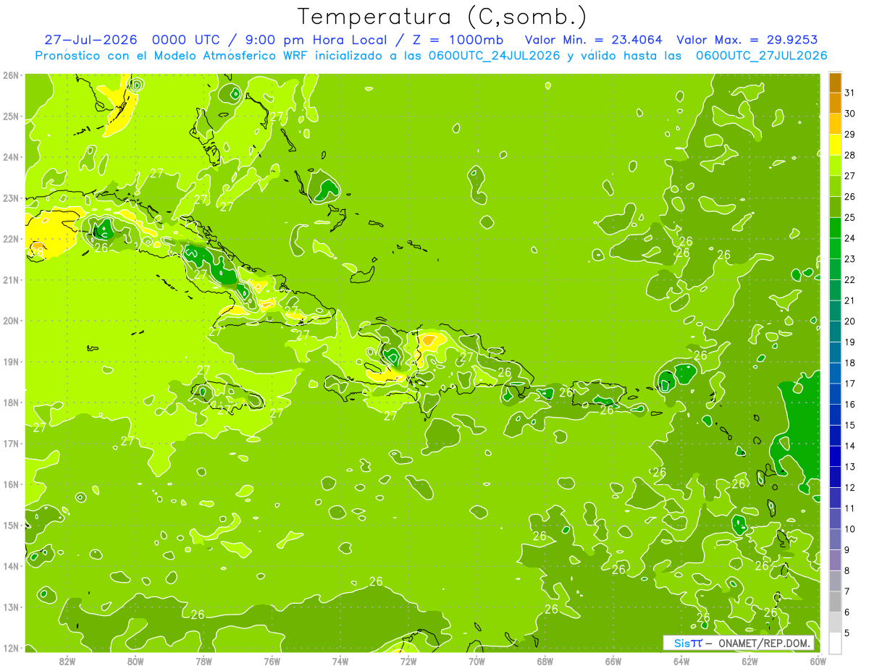Select the initialization stamp "0600UTC_24JUL2026"
Viewport: 869px width, 671px height.
[494, 56]
